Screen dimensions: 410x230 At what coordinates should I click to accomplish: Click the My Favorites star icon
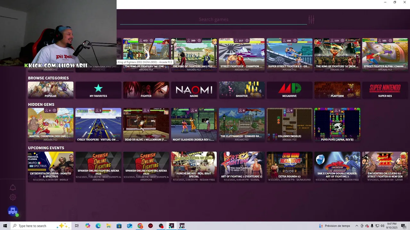pos(98,88)
